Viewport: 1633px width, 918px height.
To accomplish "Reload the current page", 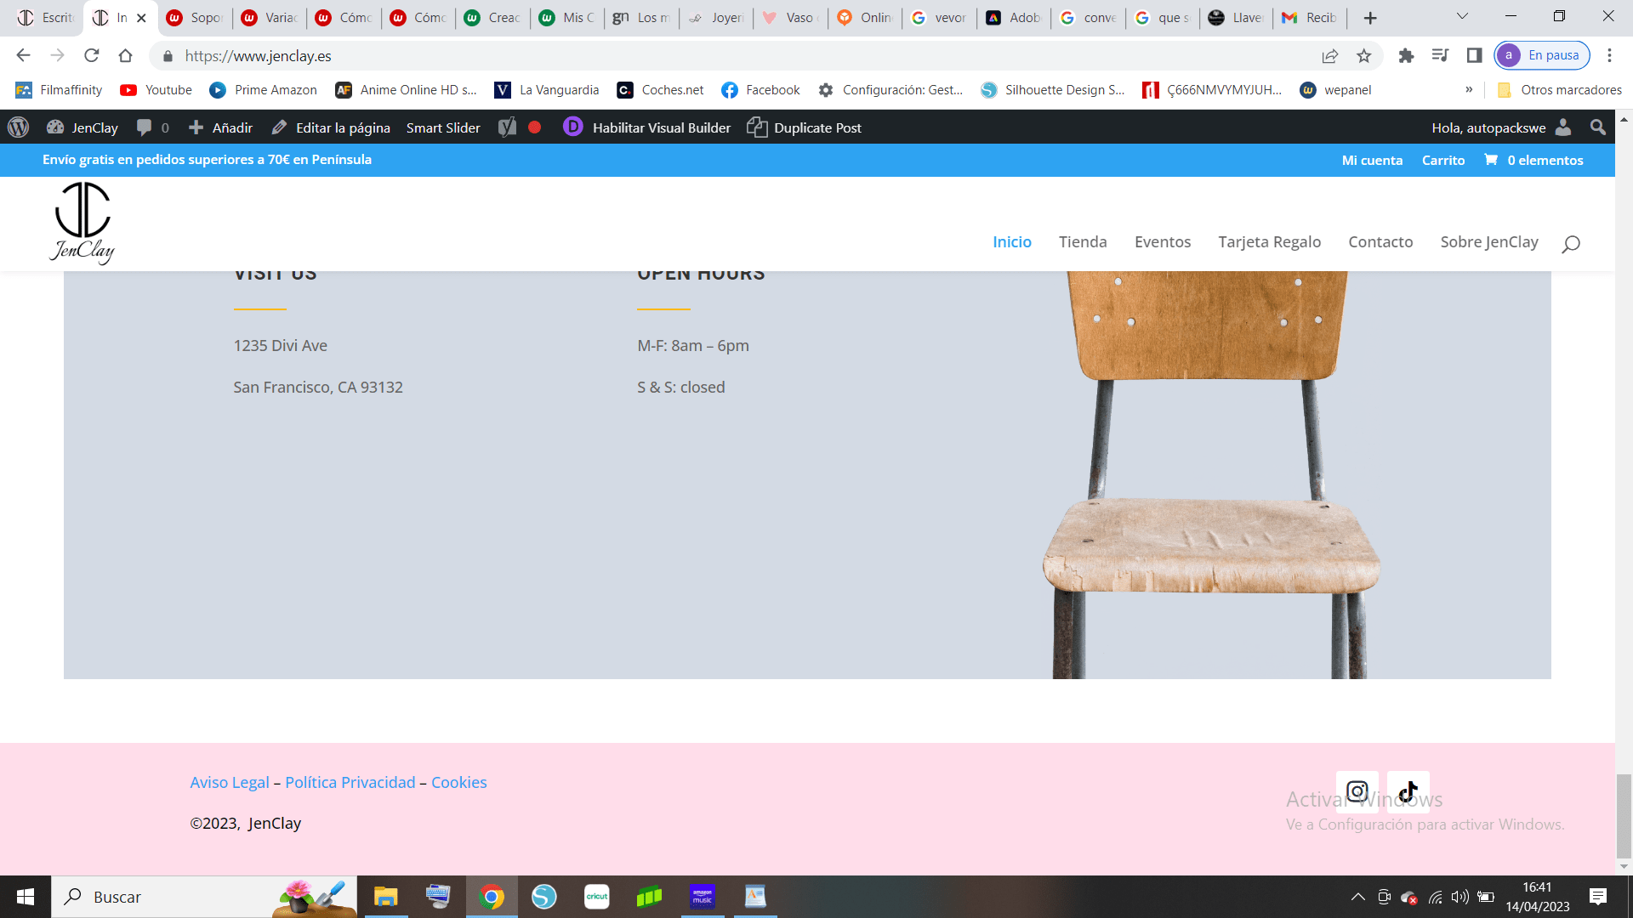I will [x=92, y=56].
